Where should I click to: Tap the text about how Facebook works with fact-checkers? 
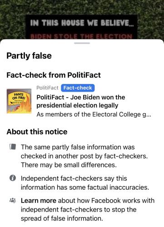click(88, 210)
